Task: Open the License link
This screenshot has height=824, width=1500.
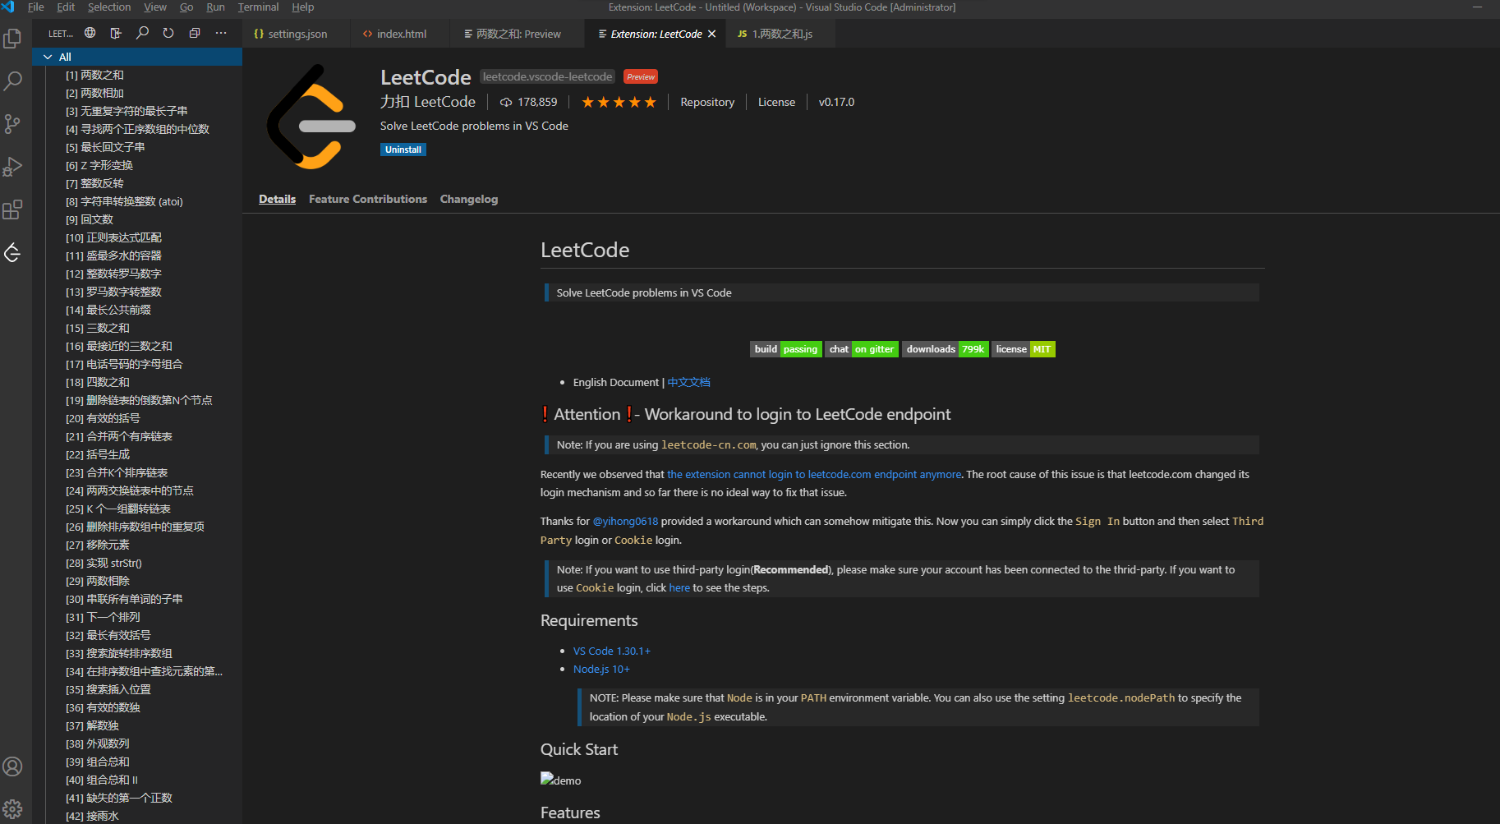Action: pos(776,102)
